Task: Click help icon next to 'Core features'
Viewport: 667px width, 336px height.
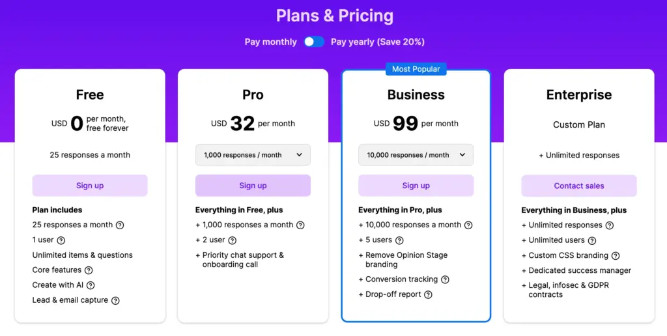Action: pos(89,270)
